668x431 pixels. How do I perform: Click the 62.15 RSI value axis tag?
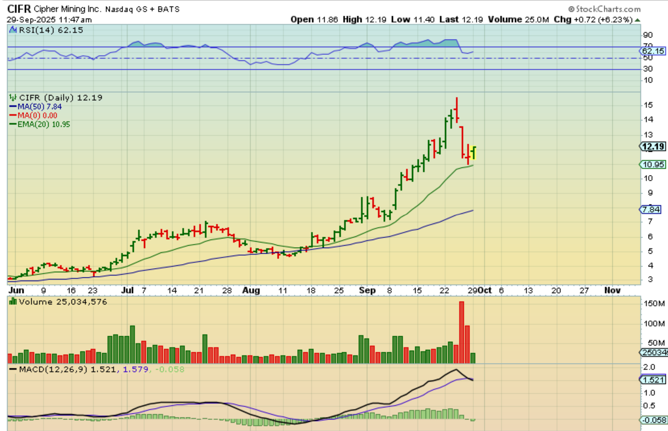coord(653,51)
